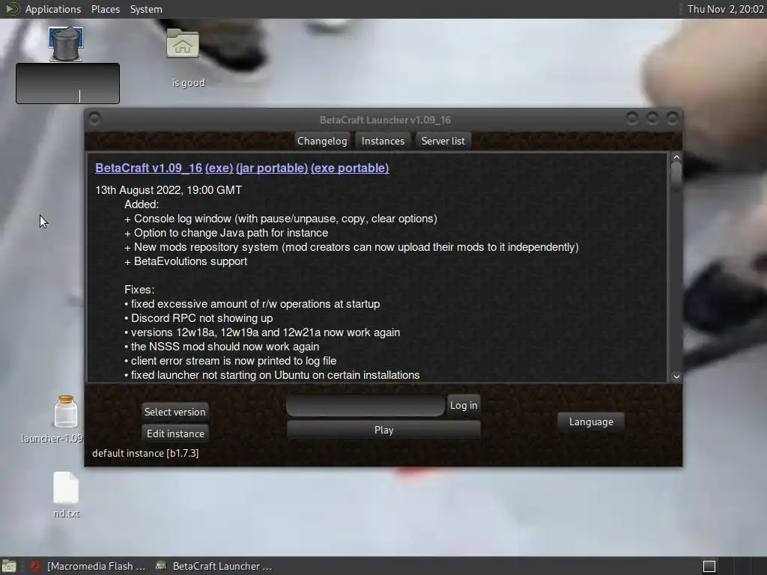
Task: Click the default instance [b1.7.3] label
Action: tap(145, 453)
